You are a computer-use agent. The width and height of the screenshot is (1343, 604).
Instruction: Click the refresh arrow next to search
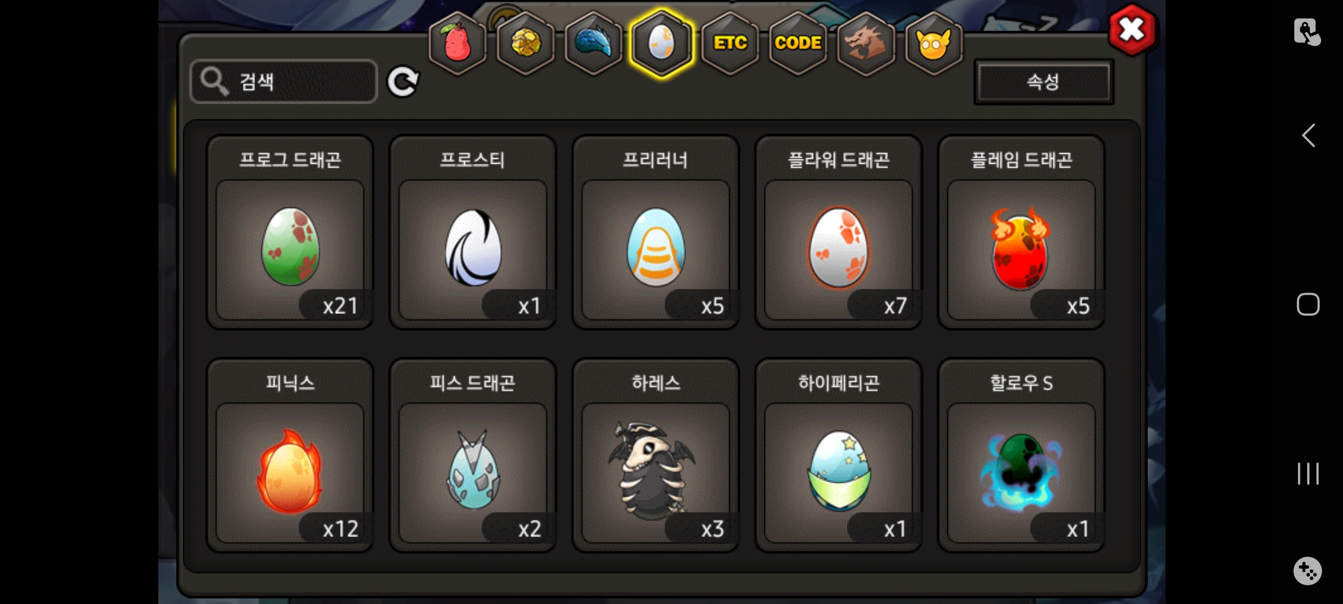click(403, 82)
